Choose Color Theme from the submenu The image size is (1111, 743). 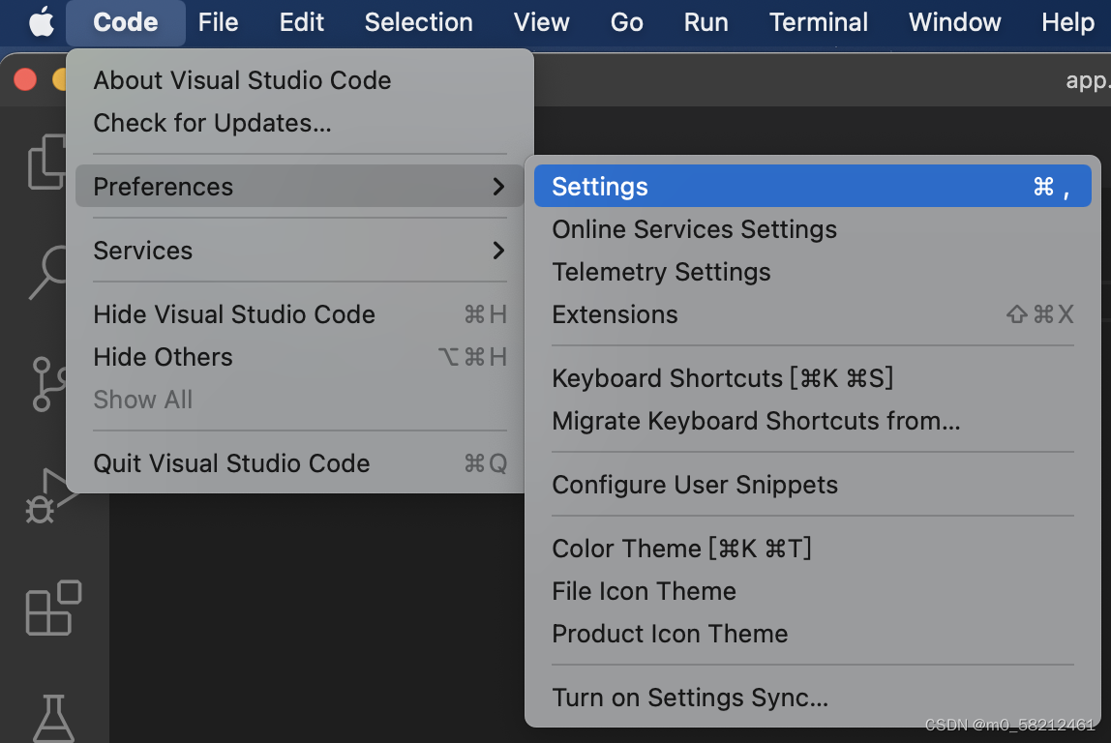[x=682, y=549]
